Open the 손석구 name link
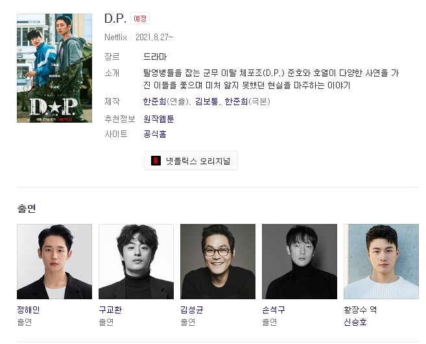 tap(274, 310)
